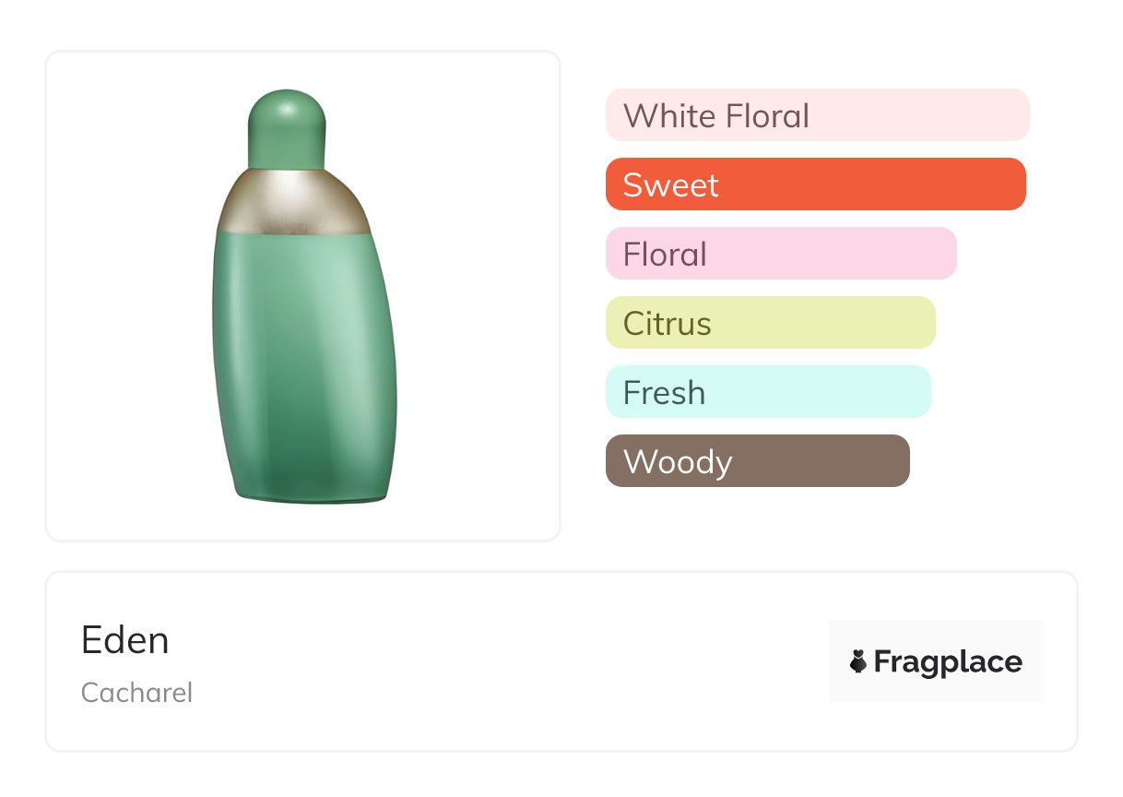Viewport: 1123px width, 797px height.
Task: Select the brown Woody accord bar
Action: [758, 461]
